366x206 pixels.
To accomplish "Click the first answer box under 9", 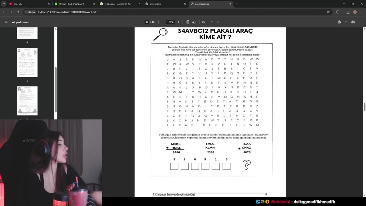I will 174,166.
